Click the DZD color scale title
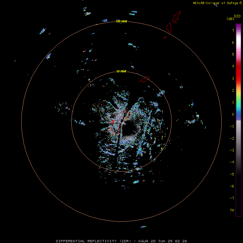 click(237, 16)
